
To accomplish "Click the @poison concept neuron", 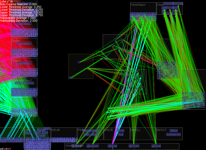I will (92, 146).
